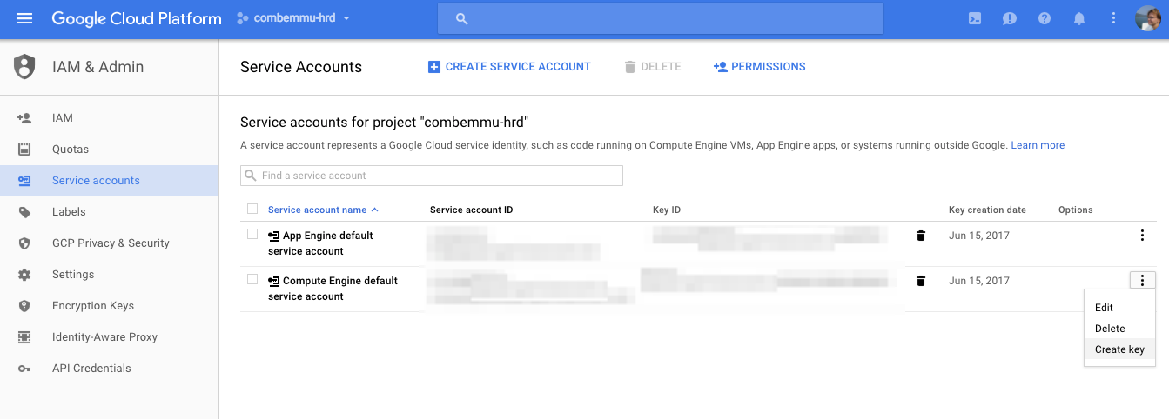Click Compute Engine row's Jun 15, 2017 date
This screenshot has height=419, width=1169.
click(x=979, y=281)
